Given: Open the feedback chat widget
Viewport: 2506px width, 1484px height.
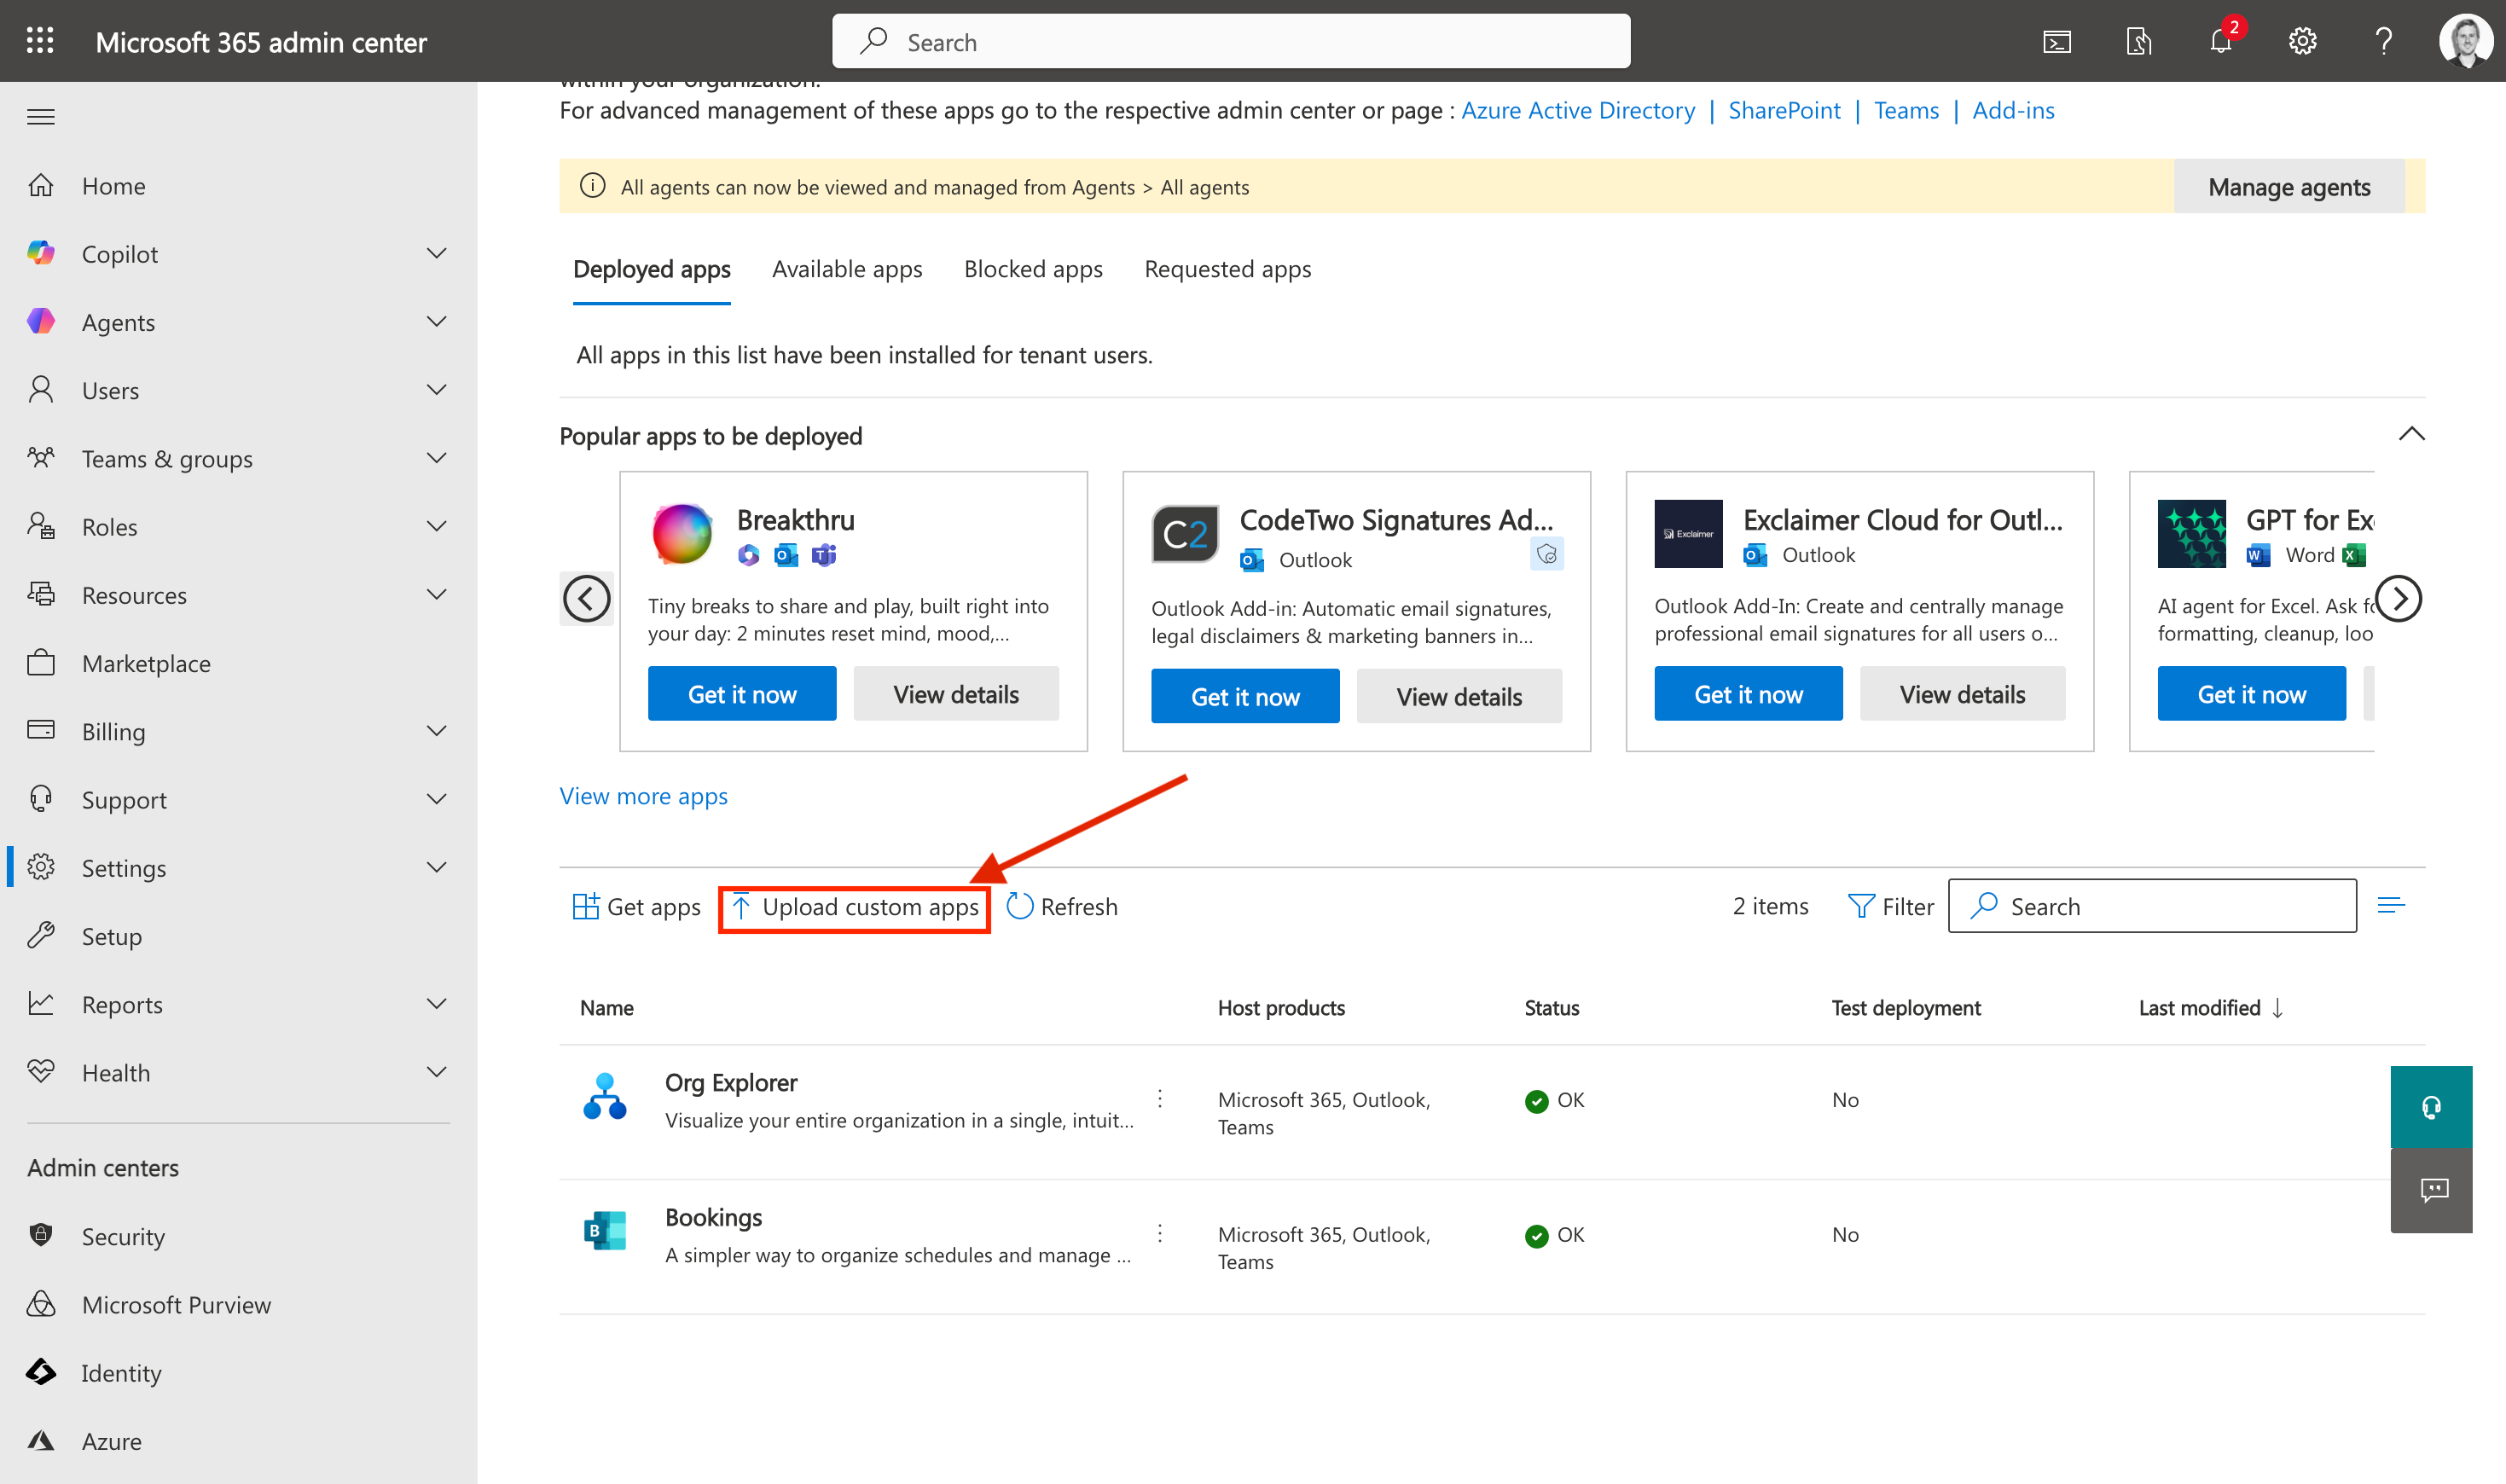Looking at the screenshot, I should pos(2431,1190).
